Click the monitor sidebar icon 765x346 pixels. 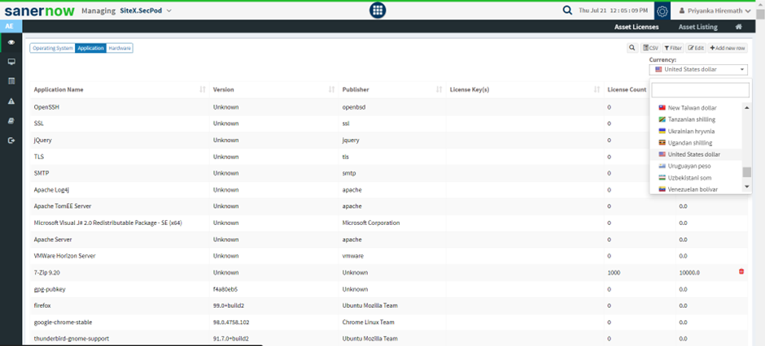click(11, 62)
